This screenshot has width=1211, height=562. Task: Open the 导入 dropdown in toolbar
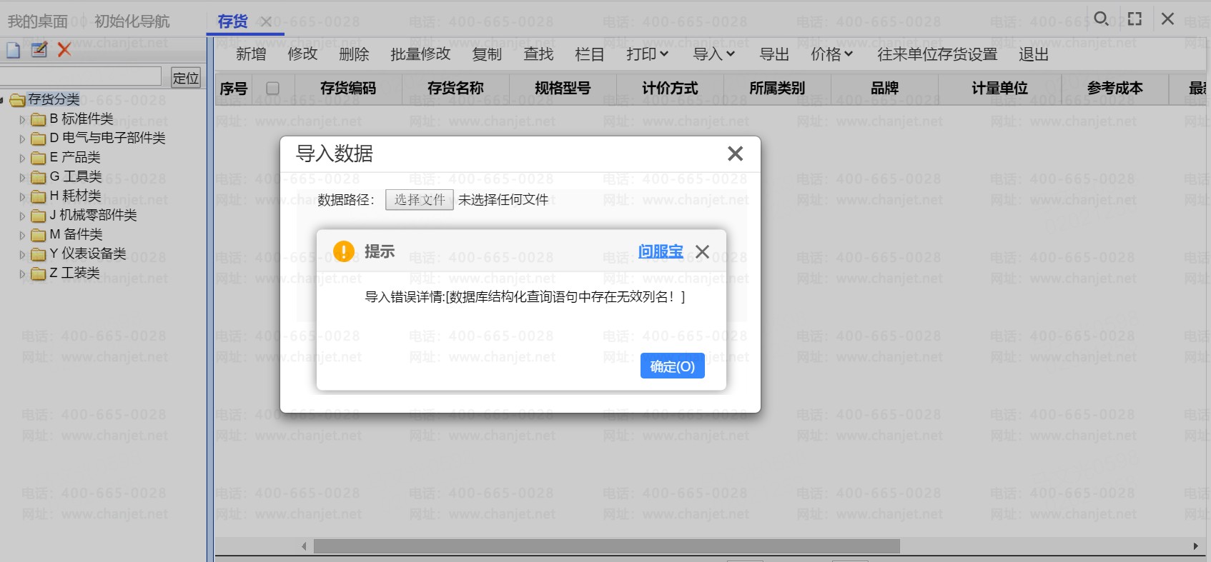[713, 54]
